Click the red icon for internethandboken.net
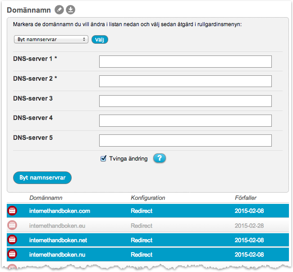 click(x=12, y=240)
